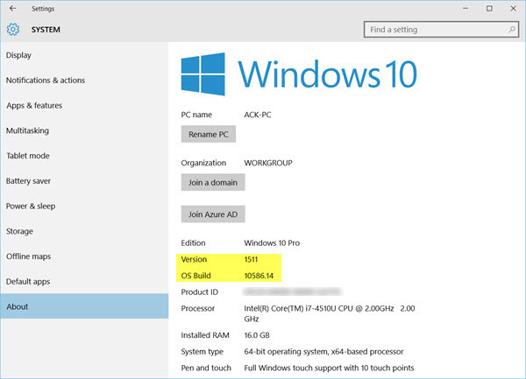Click the Settings window title
Viewport: 526px width, 379px height.
(x=43, y=9)
